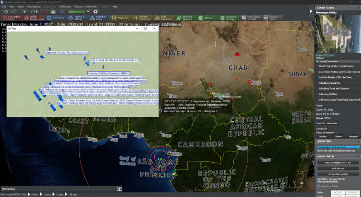This screenshot has width=361, height=197.
Task: Set Radar to PASSIVE
Action: 352,192
